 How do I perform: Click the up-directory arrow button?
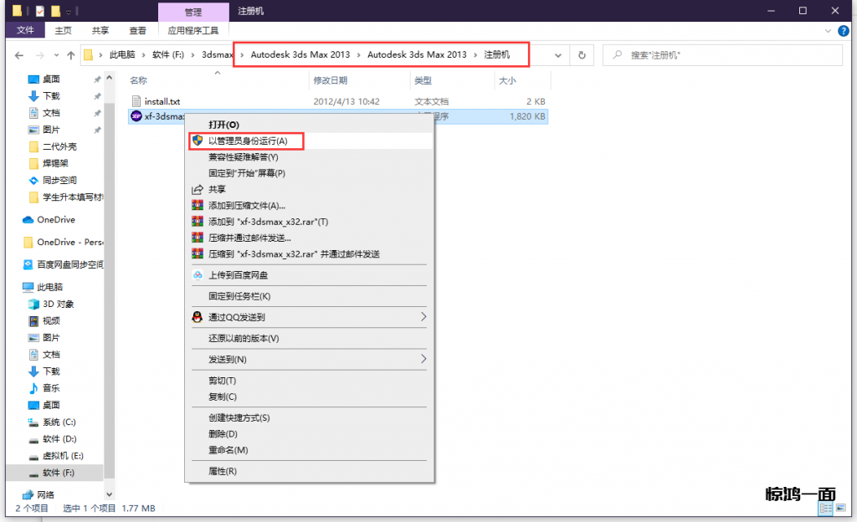point(69,55)
